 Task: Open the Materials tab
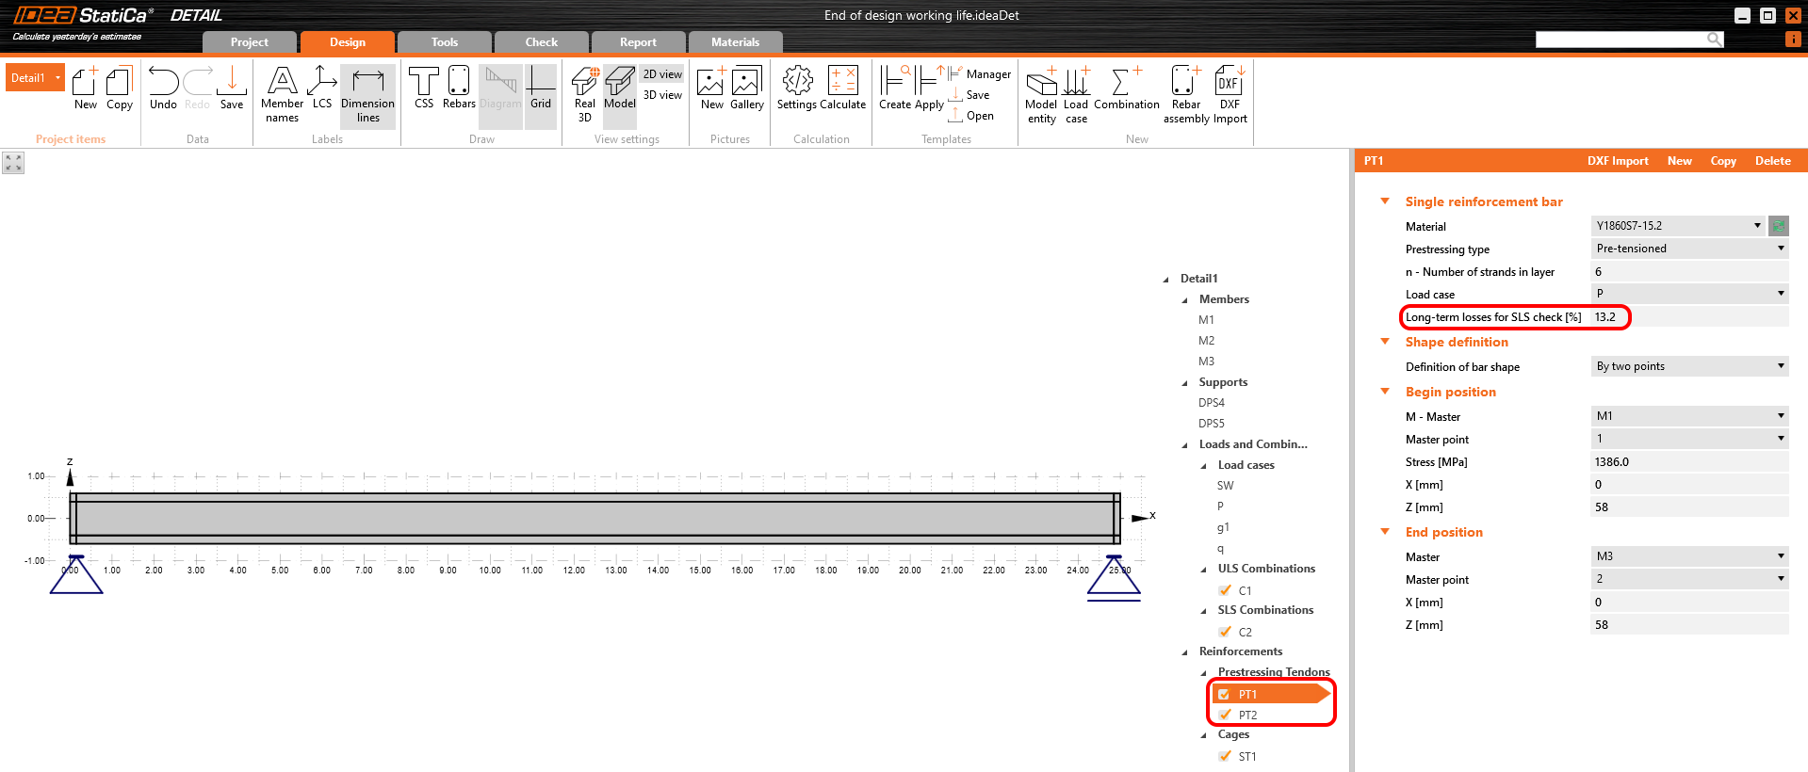pos(735,42)
